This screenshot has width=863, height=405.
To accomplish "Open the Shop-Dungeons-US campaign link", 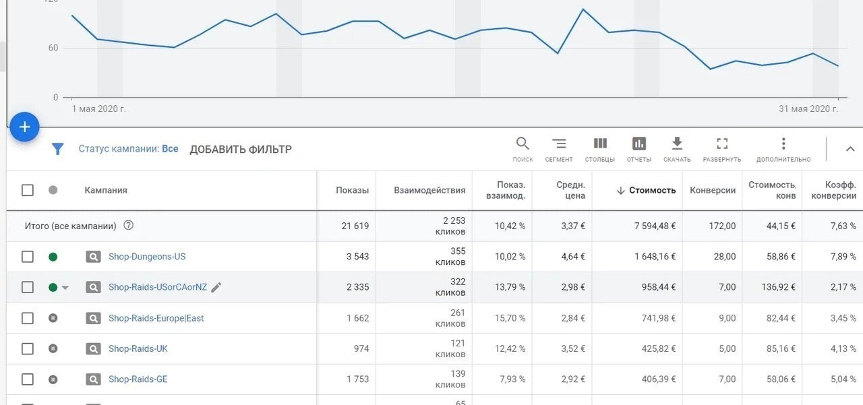I will click(147, 257).
